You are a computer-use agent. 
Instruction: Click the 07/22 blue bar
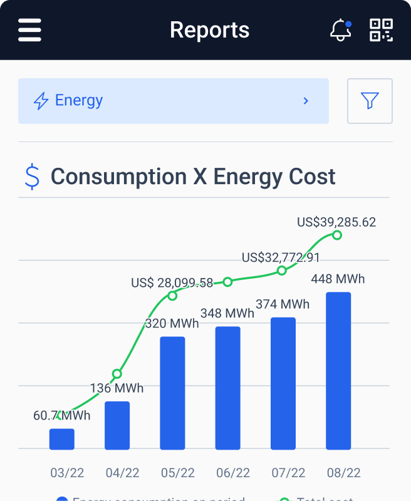coord(283,383)
